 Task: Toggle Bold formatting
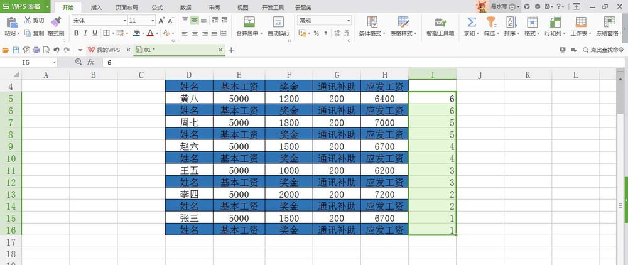coord(76,33)
